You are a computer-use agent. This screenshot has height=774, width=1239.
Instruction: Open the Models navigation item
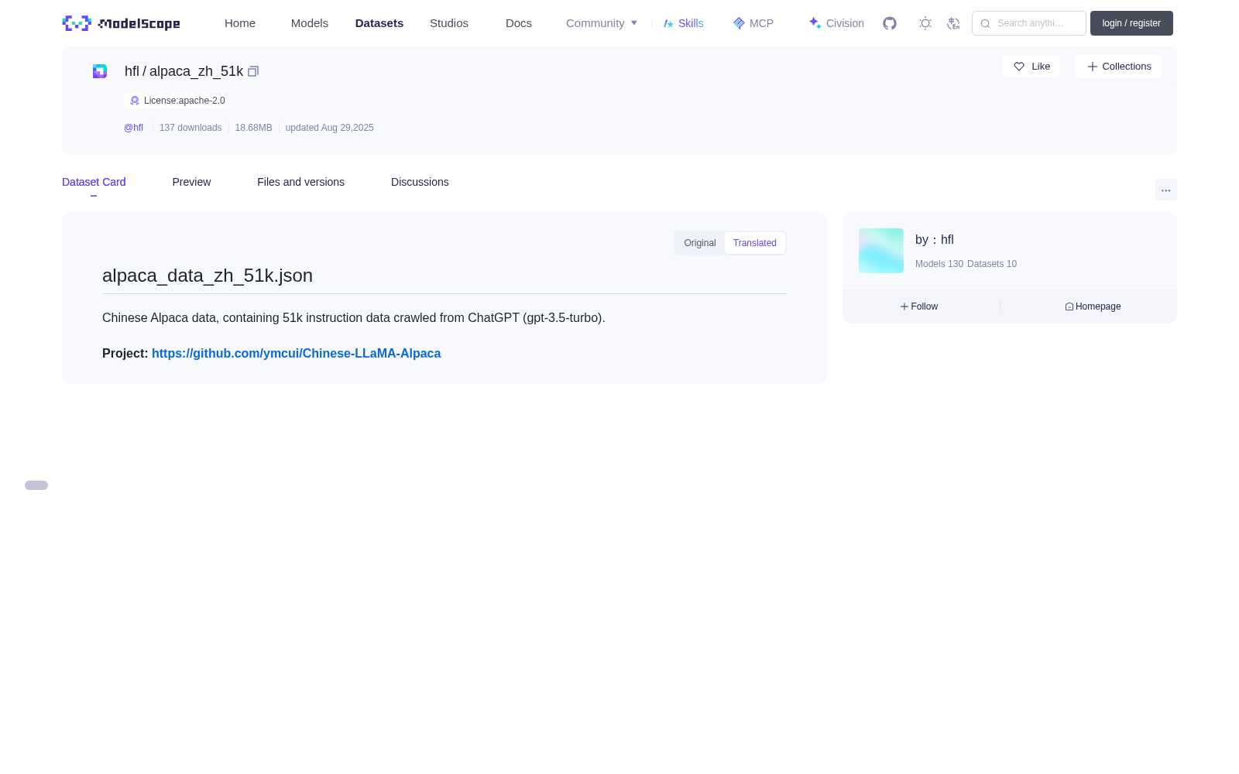[x=310, y=23]
